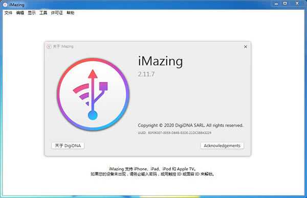Click the iMazing icon in main title bar

point(5,5)
